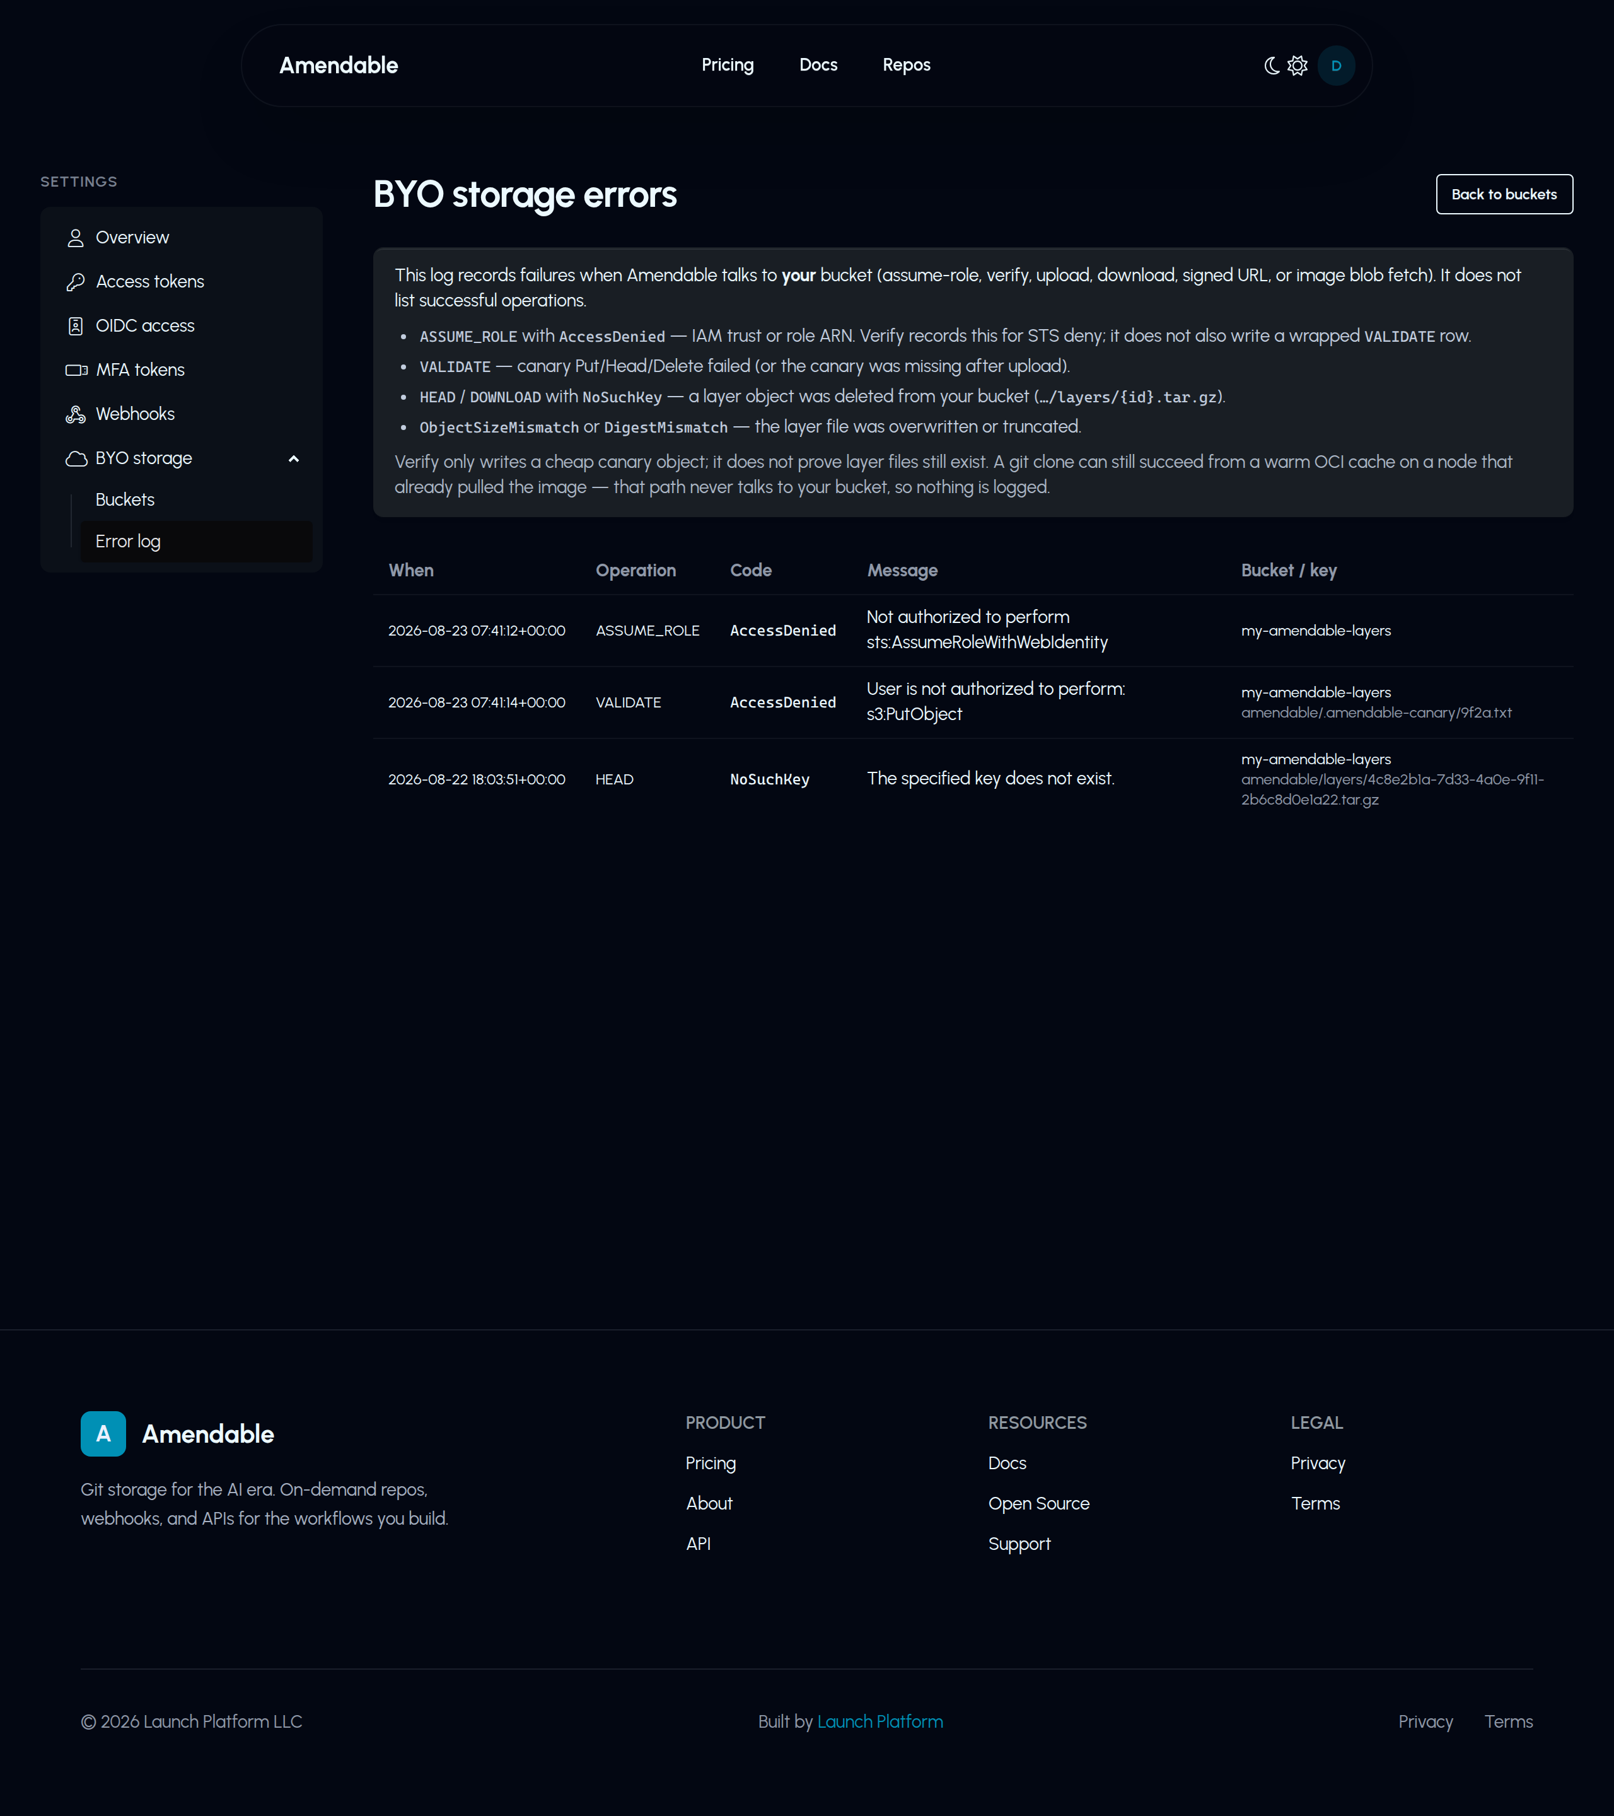Open Pricing in the top navigation
Viewport: 1614px width, 1816px height.
(728, 65)
